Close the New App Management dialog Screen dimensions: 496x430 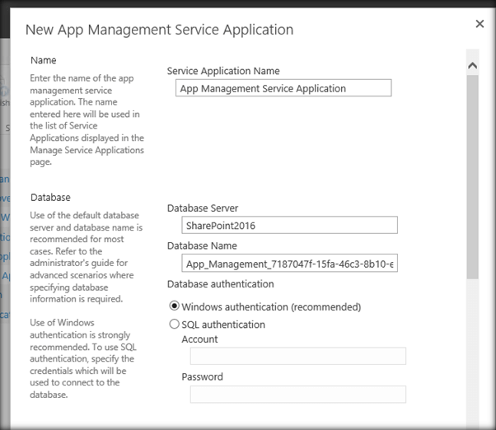point(480,24)
